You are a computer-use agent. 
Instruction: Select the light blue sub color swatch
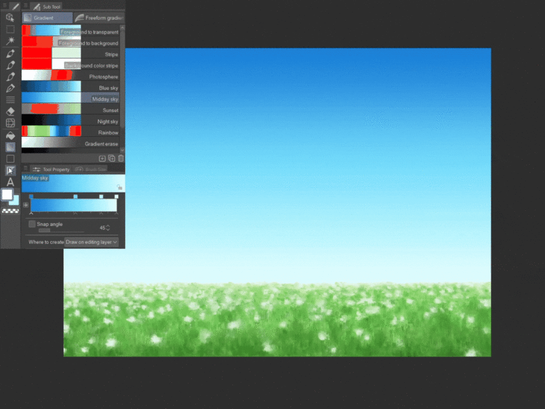point(15,201)
